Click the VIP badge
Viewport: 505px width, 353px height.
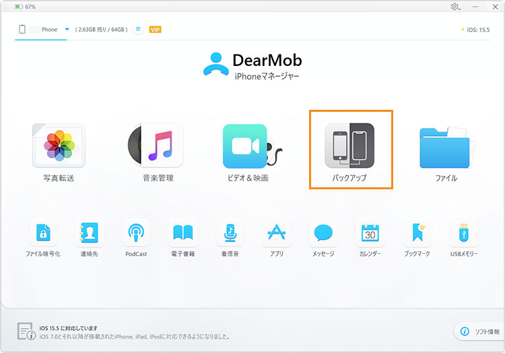pos(155,30)
